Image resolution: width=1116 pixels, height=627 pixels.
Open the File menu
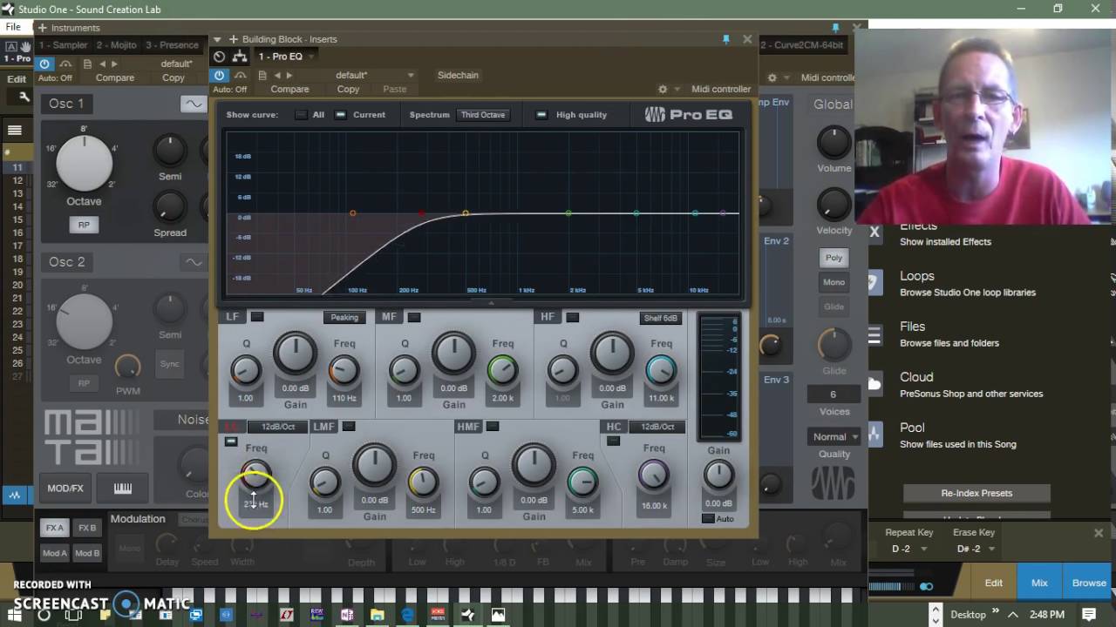click(13, 27)
